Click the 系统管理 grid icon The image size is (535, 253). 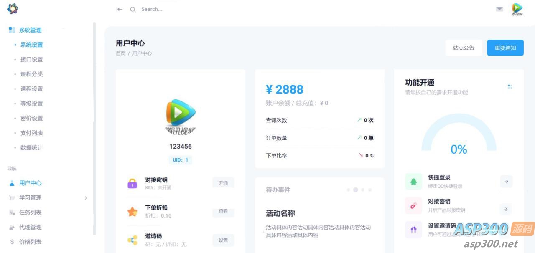(12, 30)
